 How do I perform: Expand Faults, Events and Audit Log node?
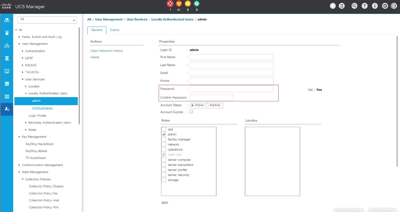[x=19, y=37]
